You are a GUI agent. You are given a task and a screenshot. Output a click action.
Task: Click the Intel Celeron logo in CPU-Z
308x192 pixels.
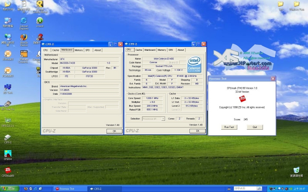tap(194, 64)
